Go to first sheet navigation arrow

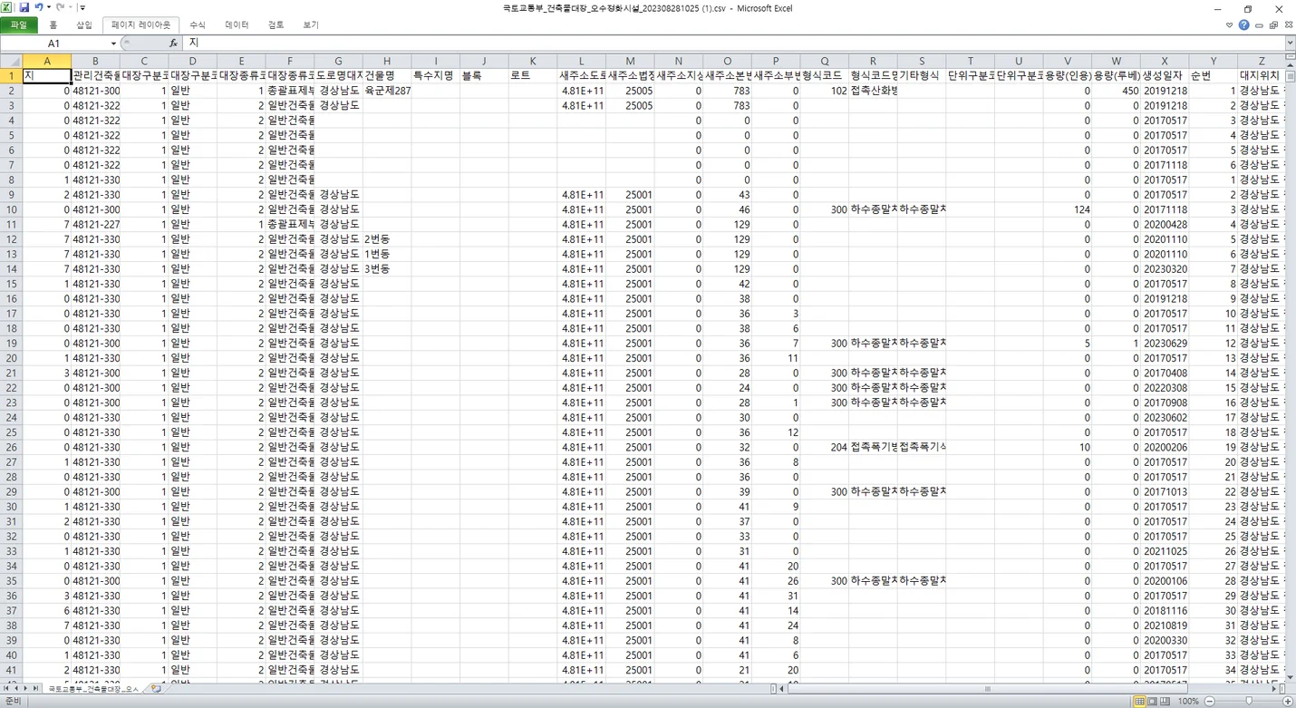point(6,689)
